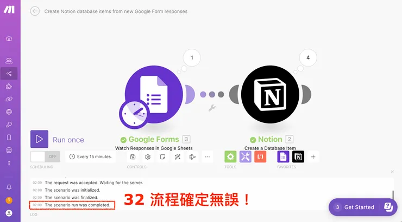Open the Webhooks globe icon
This screenshot has width=402, height=222.
point(9,112)
